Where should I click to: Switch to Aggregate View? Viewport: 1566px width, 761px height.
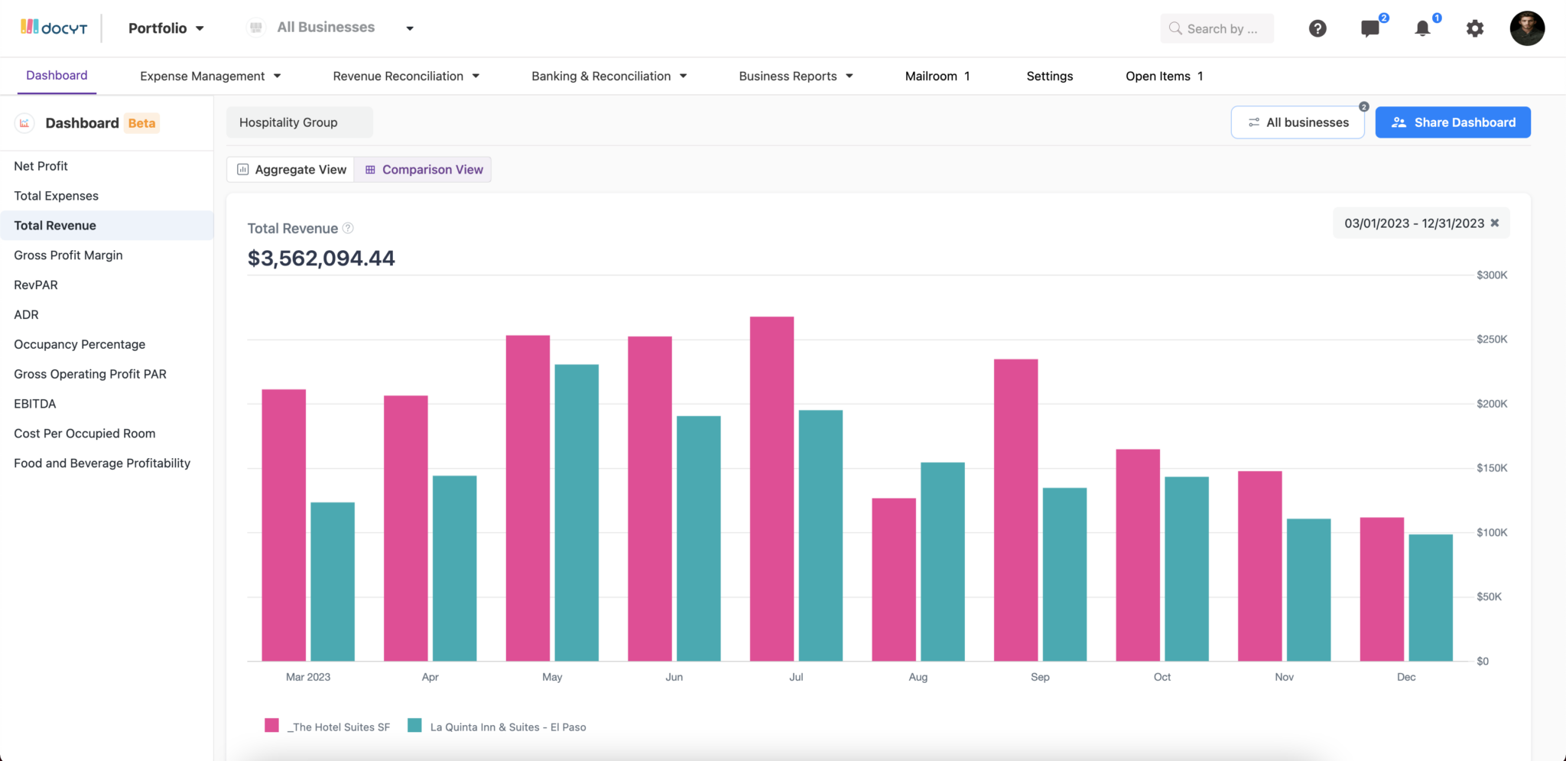click(x=291, y=170)
